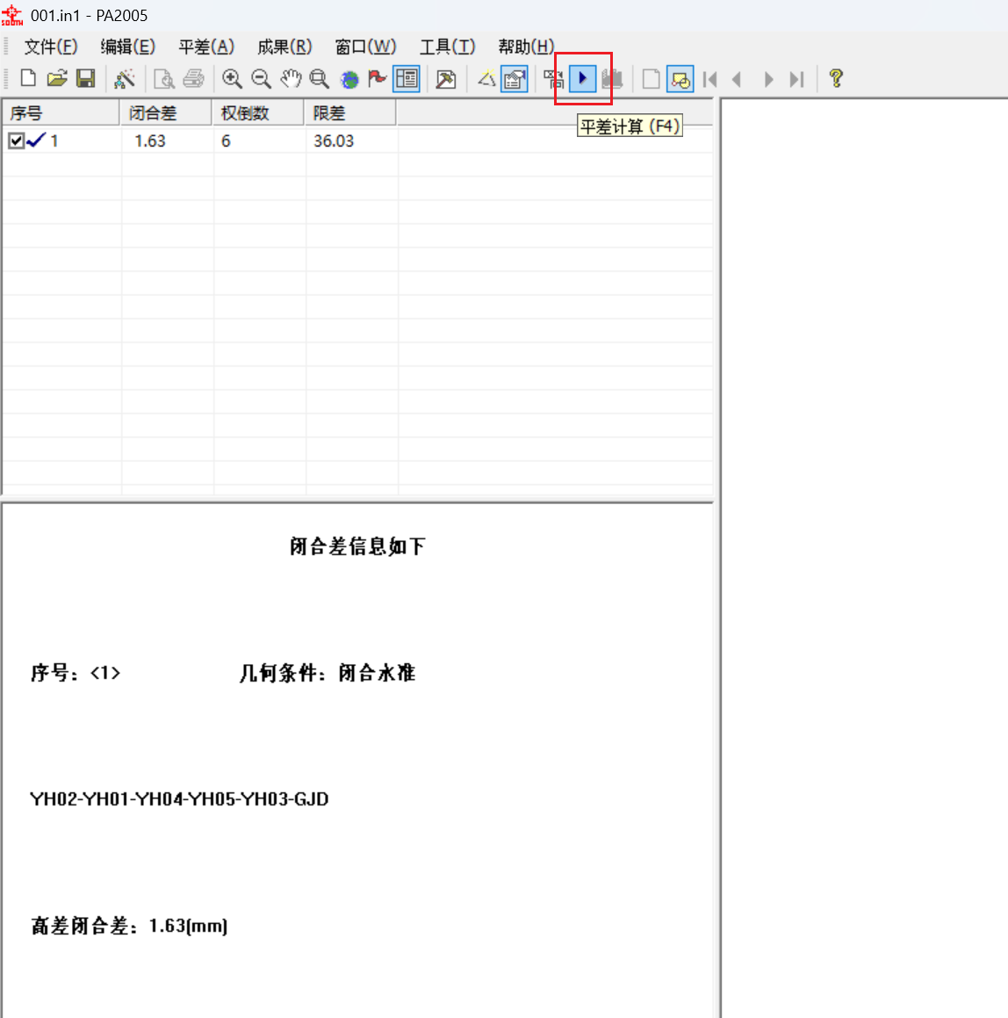Click the grayed bar chart icon
This screenshot has width=1008, height=1018.
click(612, 78)
